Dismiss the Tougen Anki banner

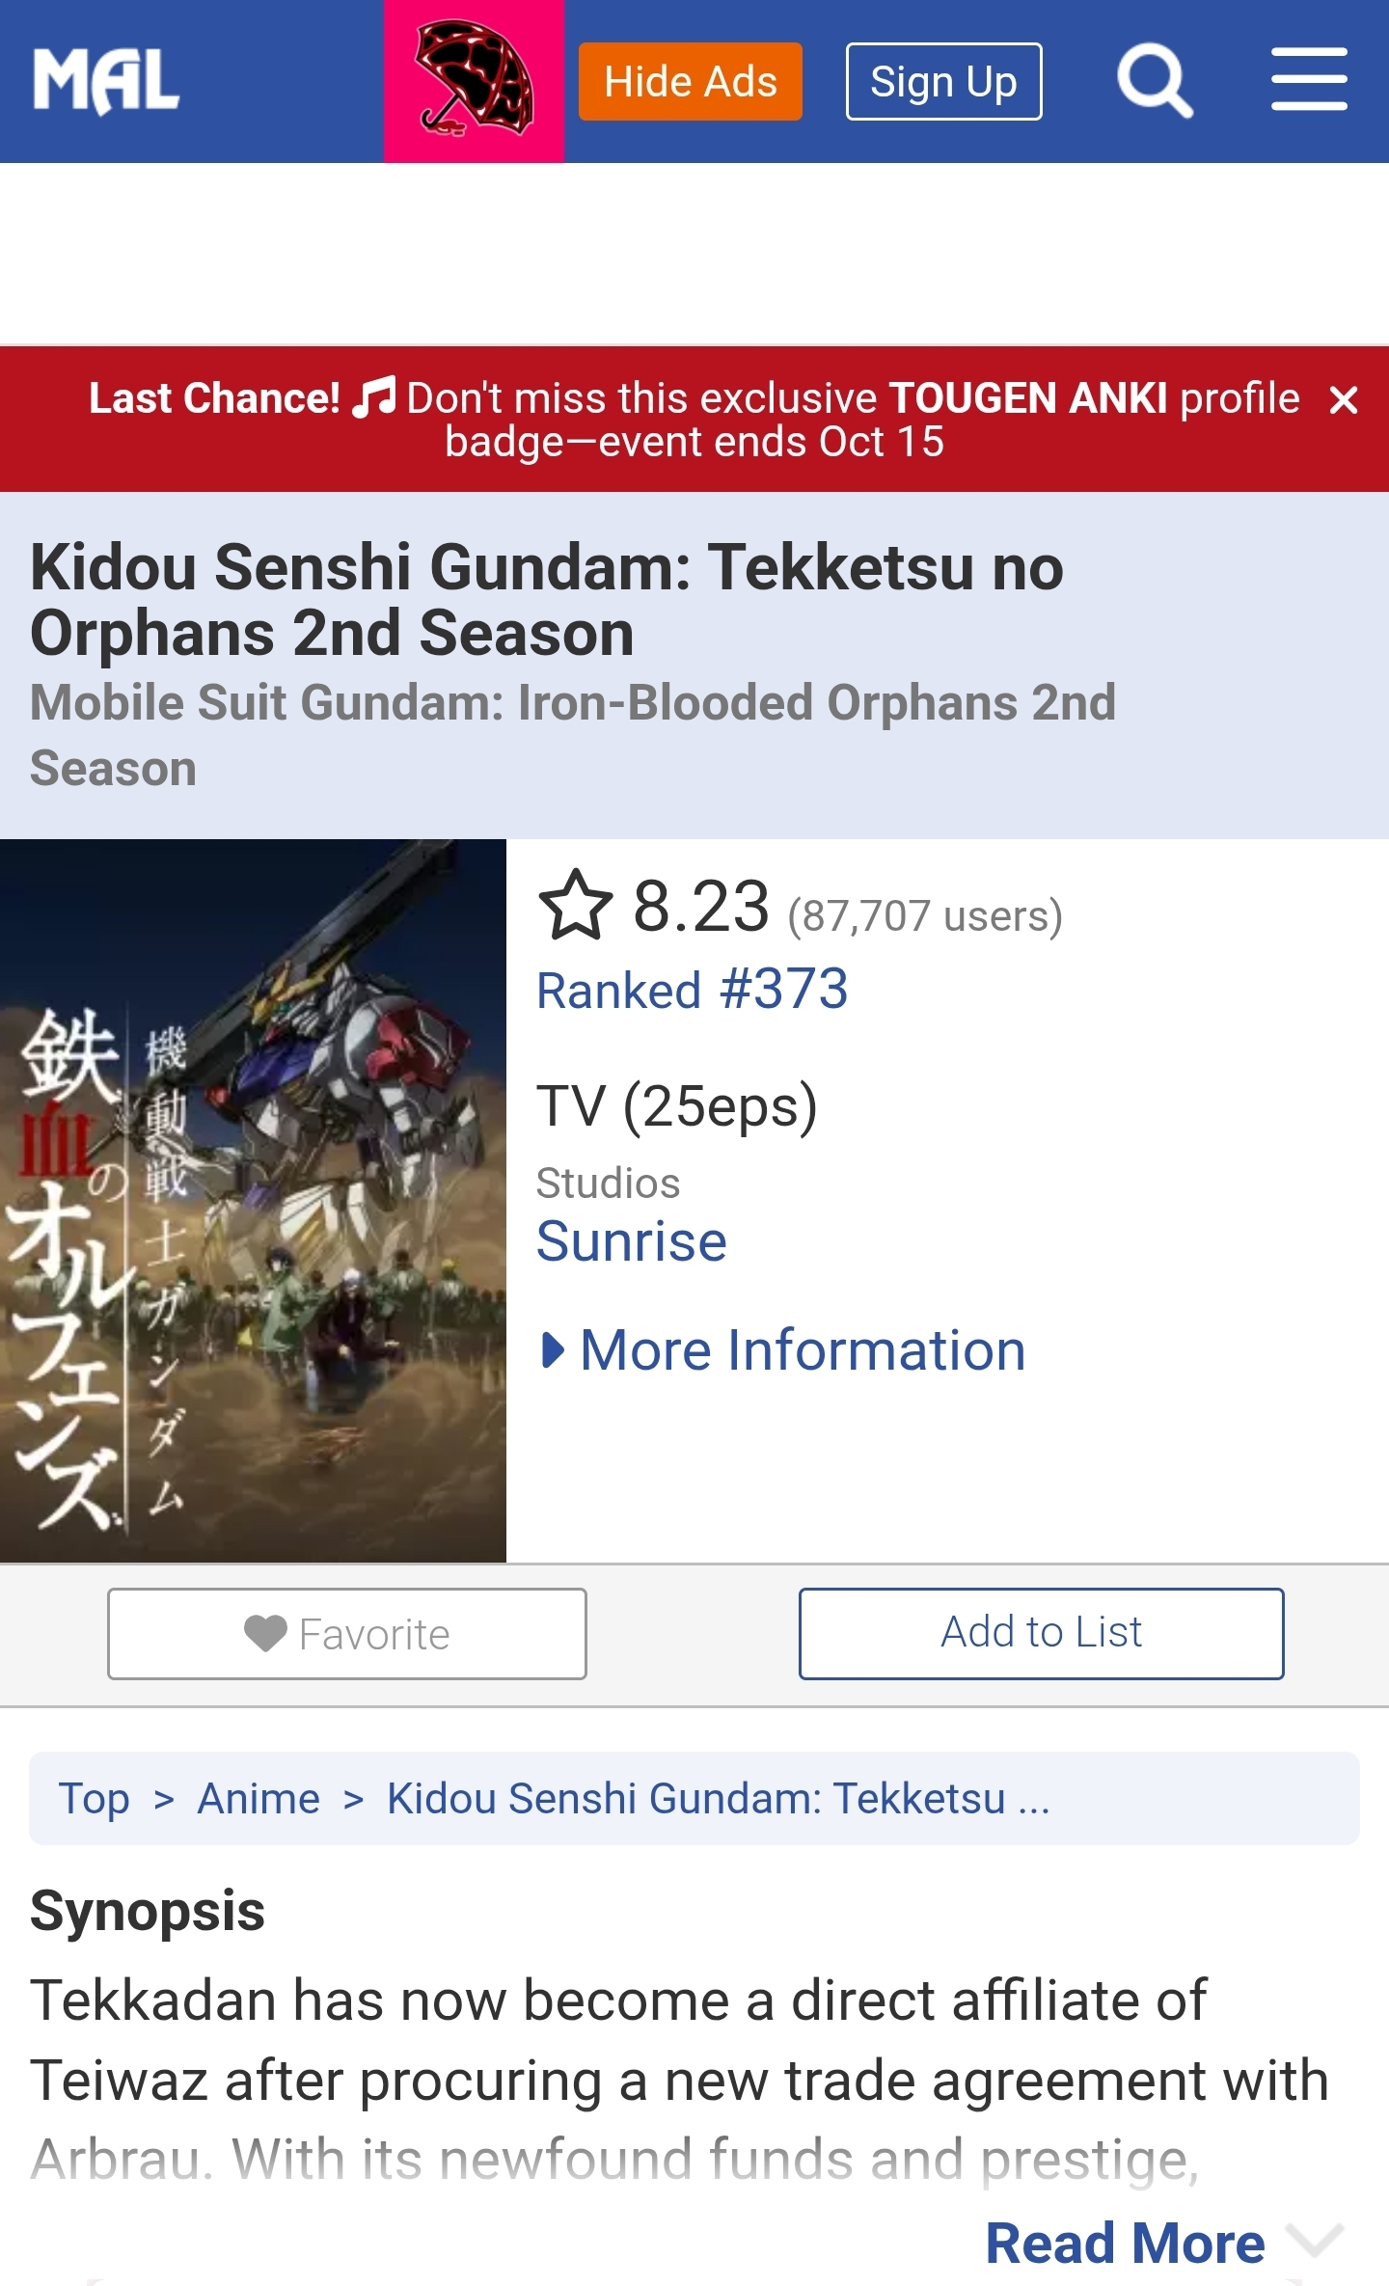(1343, 399)
